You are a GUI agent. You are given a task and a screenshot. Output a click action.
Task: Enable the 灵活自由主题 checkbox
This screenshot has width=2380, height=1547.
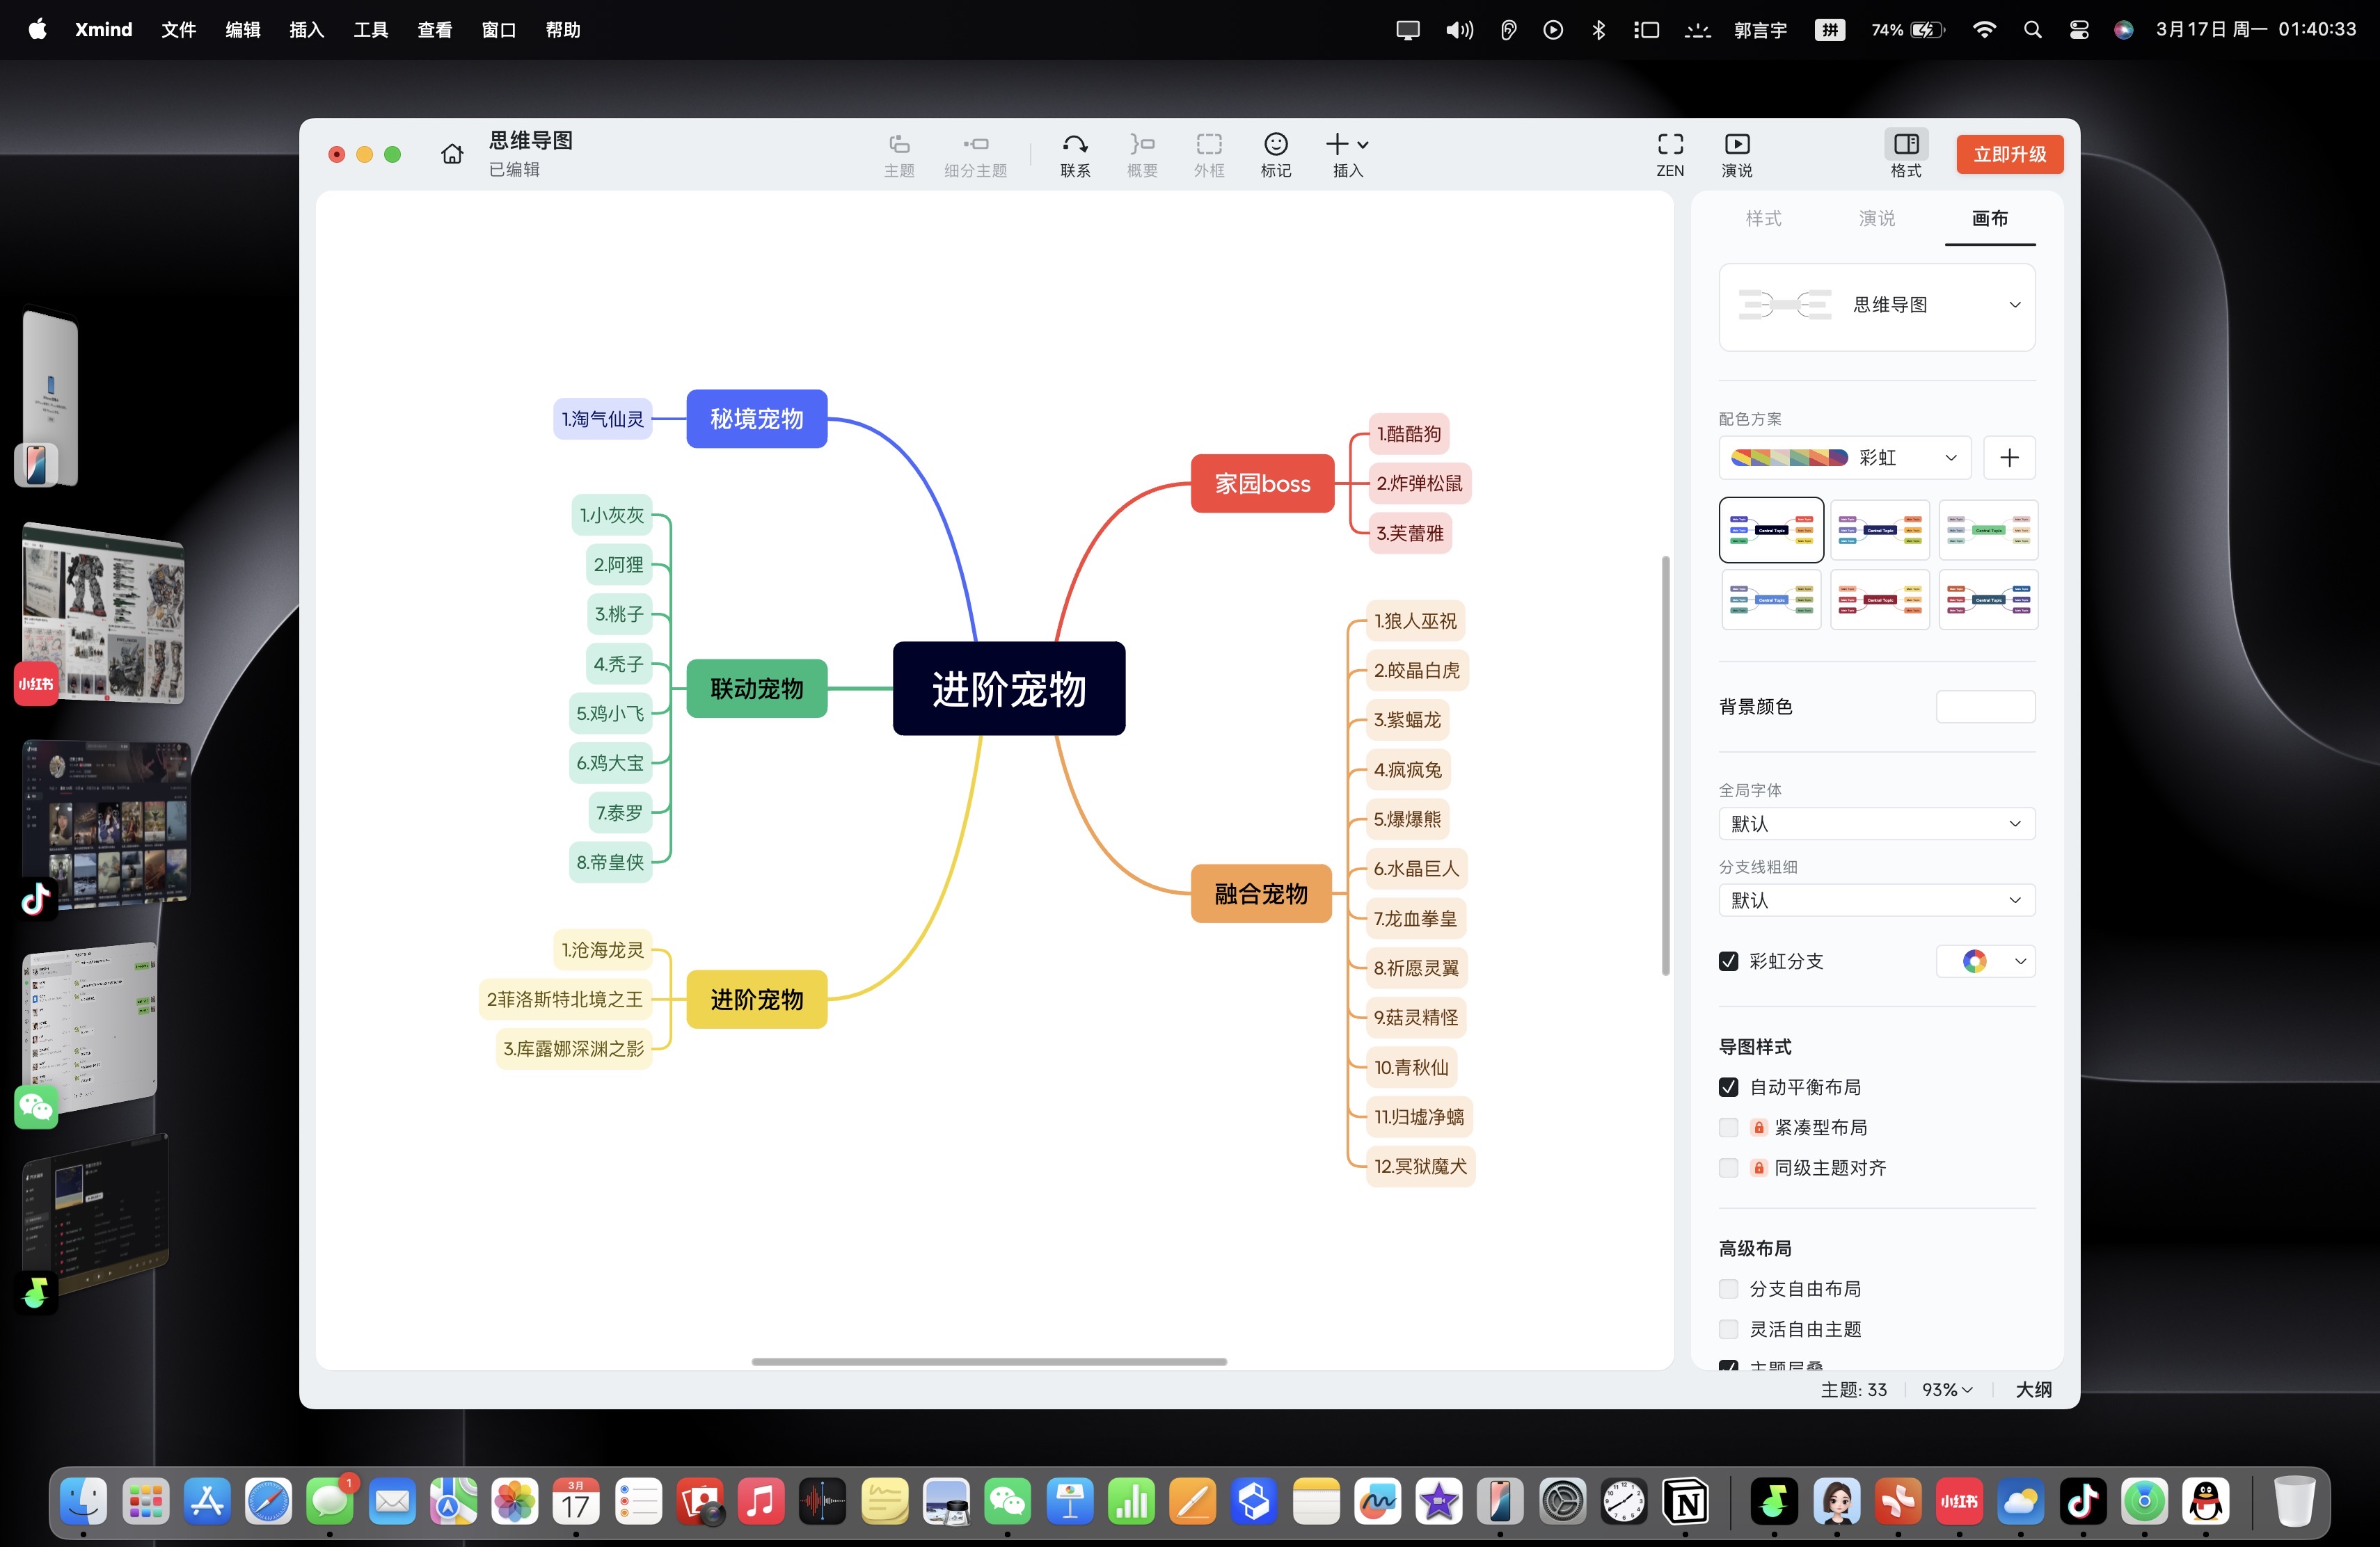tap(1728, 1329)
